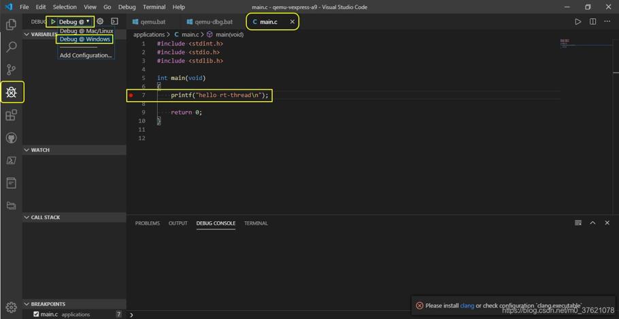Switch to the OUTPUT panel tab
The image size is (619, 319).
(x=178, y=223)
